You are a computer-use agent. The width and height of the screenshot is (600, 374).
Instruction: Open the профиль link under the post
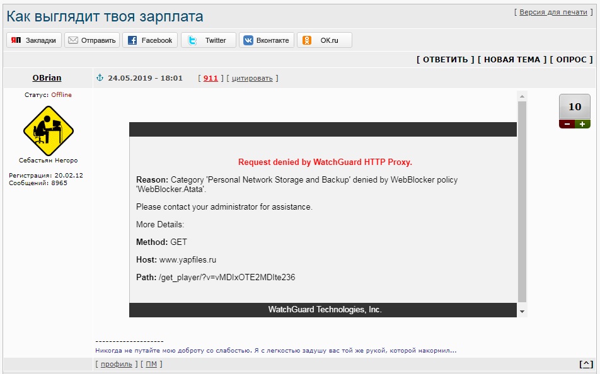(117, 364)
